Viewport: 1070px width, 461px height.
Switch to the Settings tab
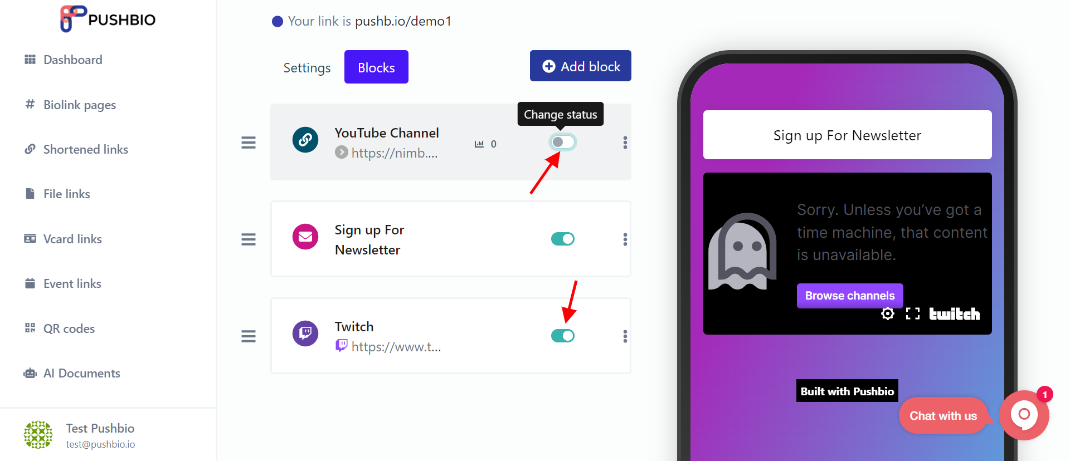(x=307, y=67)
